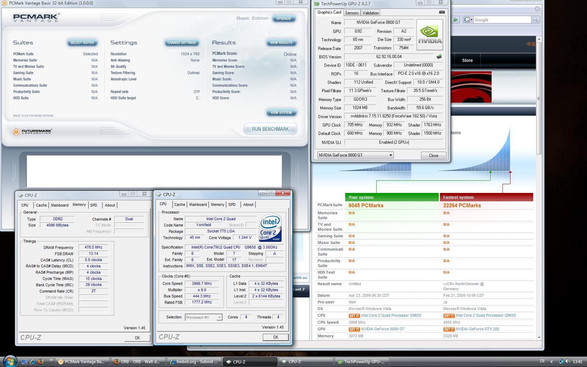Open NVIDIA GeForce 8800 GT link
Image resolution: width=587 pixels, height=367 pixels.
tap(383, 329)
